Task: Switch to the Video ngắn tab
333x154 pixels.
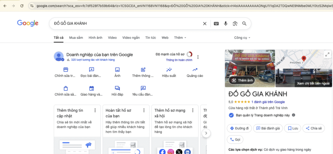Action: [131, 38]
